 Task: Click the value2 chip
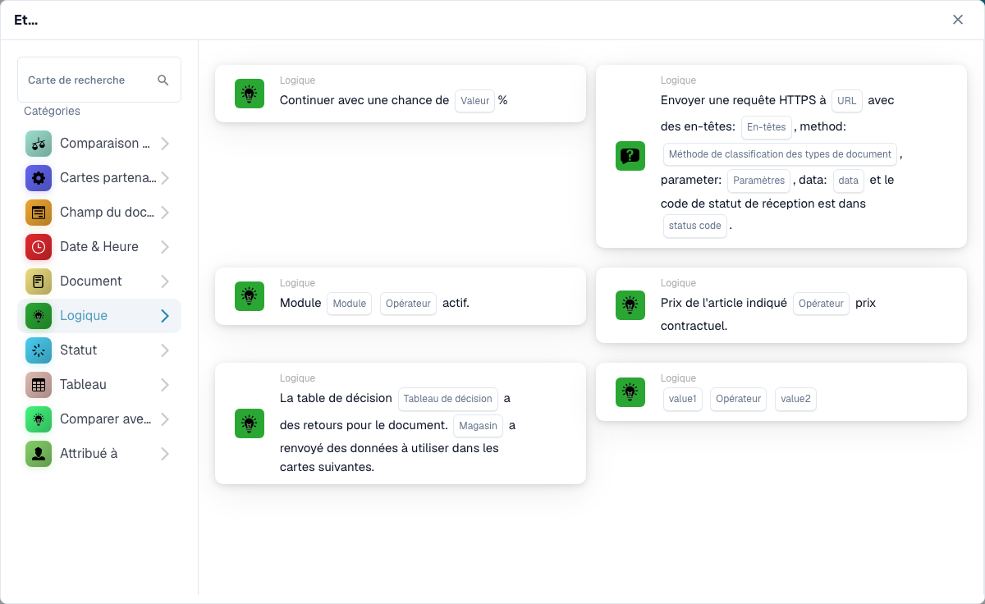[796, 399]
